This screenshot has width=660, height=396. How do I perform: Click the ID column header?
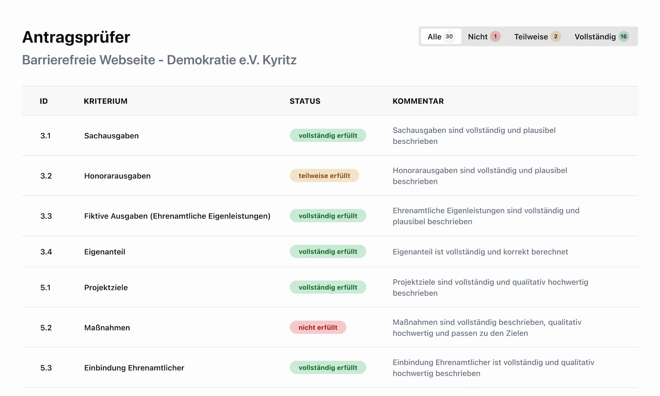coord(44,101)
